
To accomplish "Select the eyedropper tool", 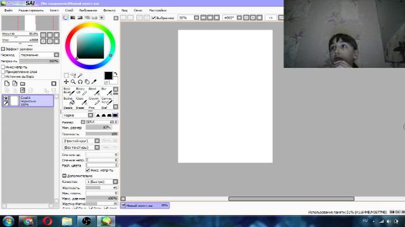I will click(94, 81).
